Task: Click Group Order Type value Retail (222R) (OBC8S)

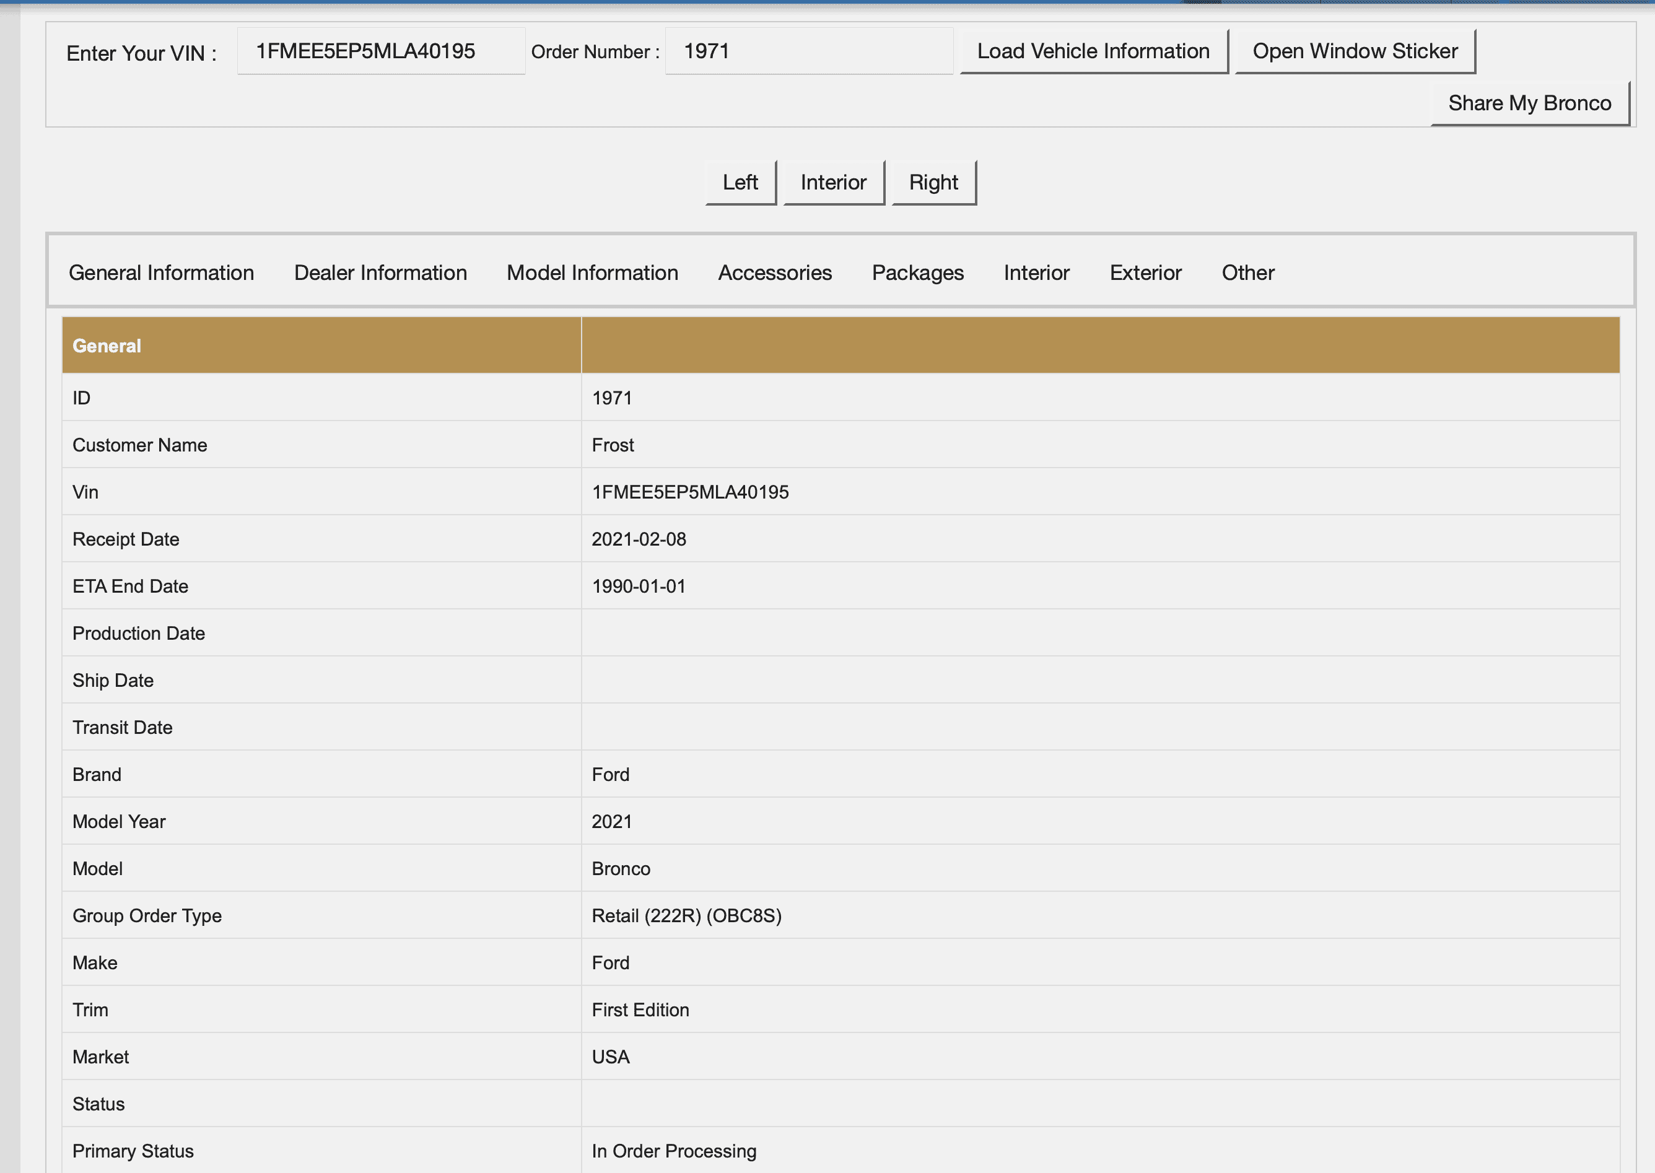Action: (x=686, y=916)
